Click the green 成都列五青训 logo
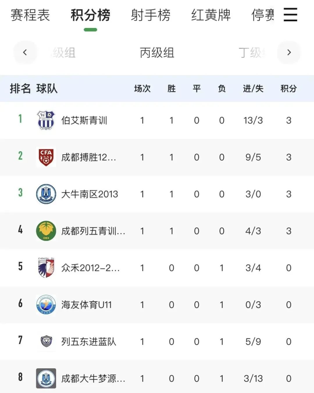Viewport: 314px width, 393px height. point(46,231)
